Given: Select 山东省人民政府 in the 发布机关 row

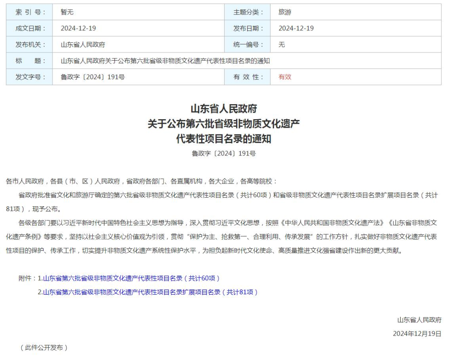Looking at the screenshot, I should [x=83, y=44].
